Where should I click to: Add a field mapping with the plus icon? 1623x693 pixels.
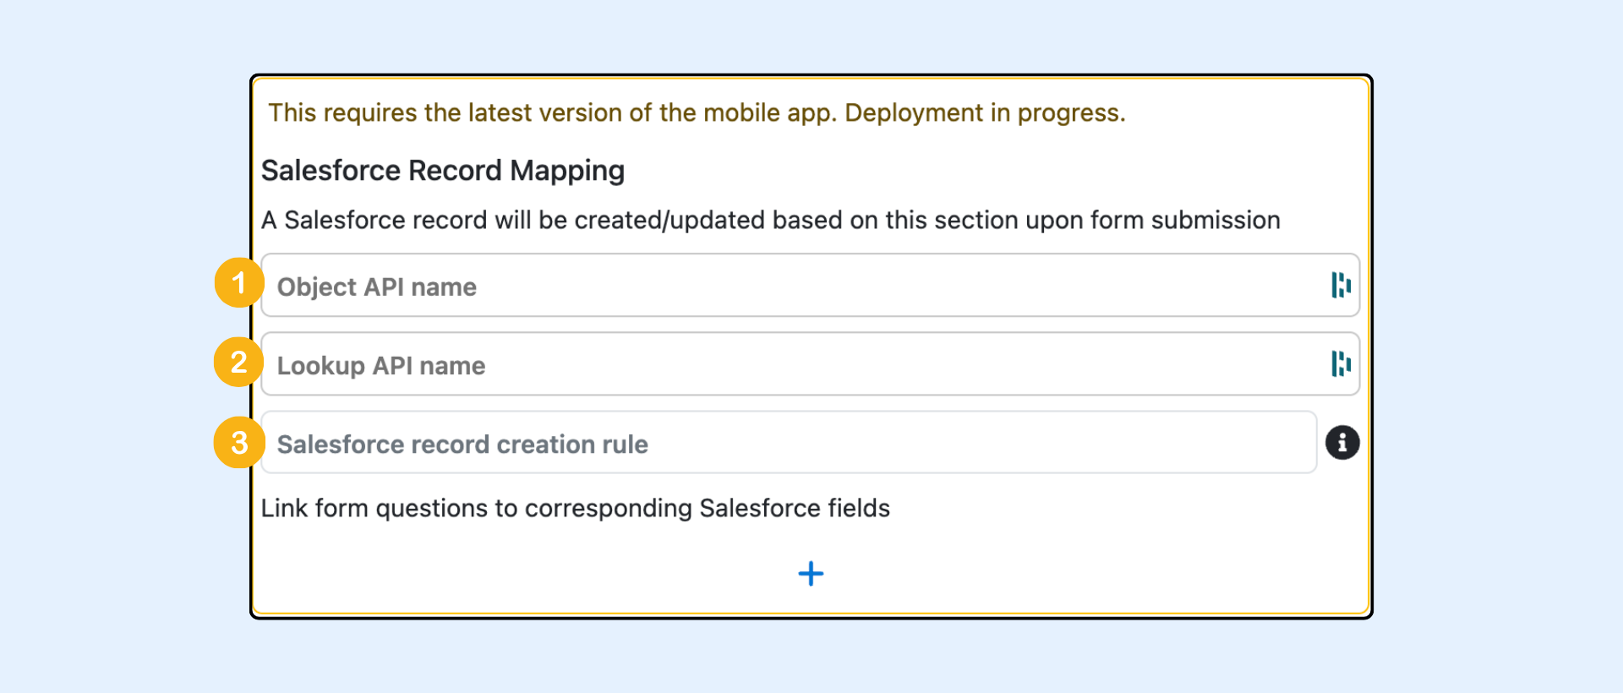pyautogui.click(x=811, y=574)
